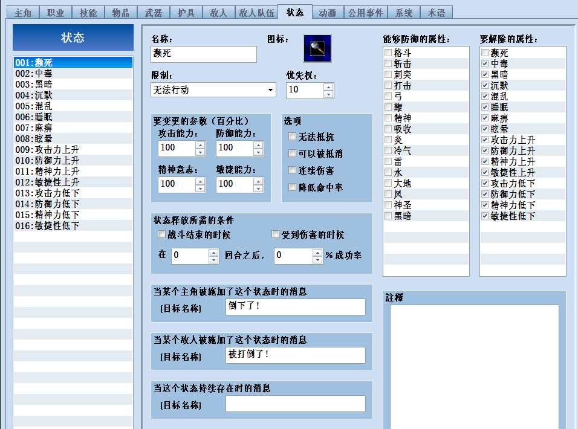Switch to the 术语 tab
578x429 pixels.
pyautogui.click(x=437, y=13)
